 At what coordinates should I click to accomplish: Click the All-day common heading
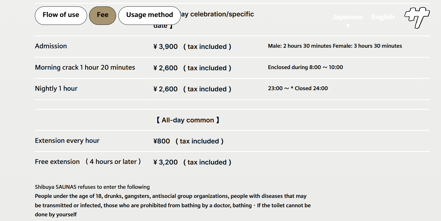[x=188, y=120]
